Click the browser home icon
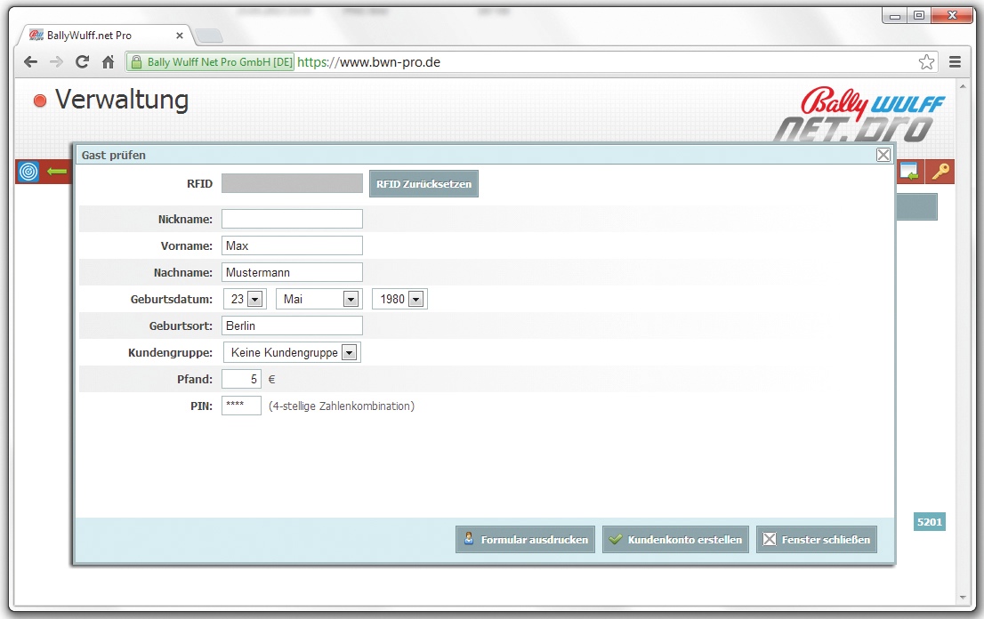This screenshot has height=619, width=984. pos(108,62)
